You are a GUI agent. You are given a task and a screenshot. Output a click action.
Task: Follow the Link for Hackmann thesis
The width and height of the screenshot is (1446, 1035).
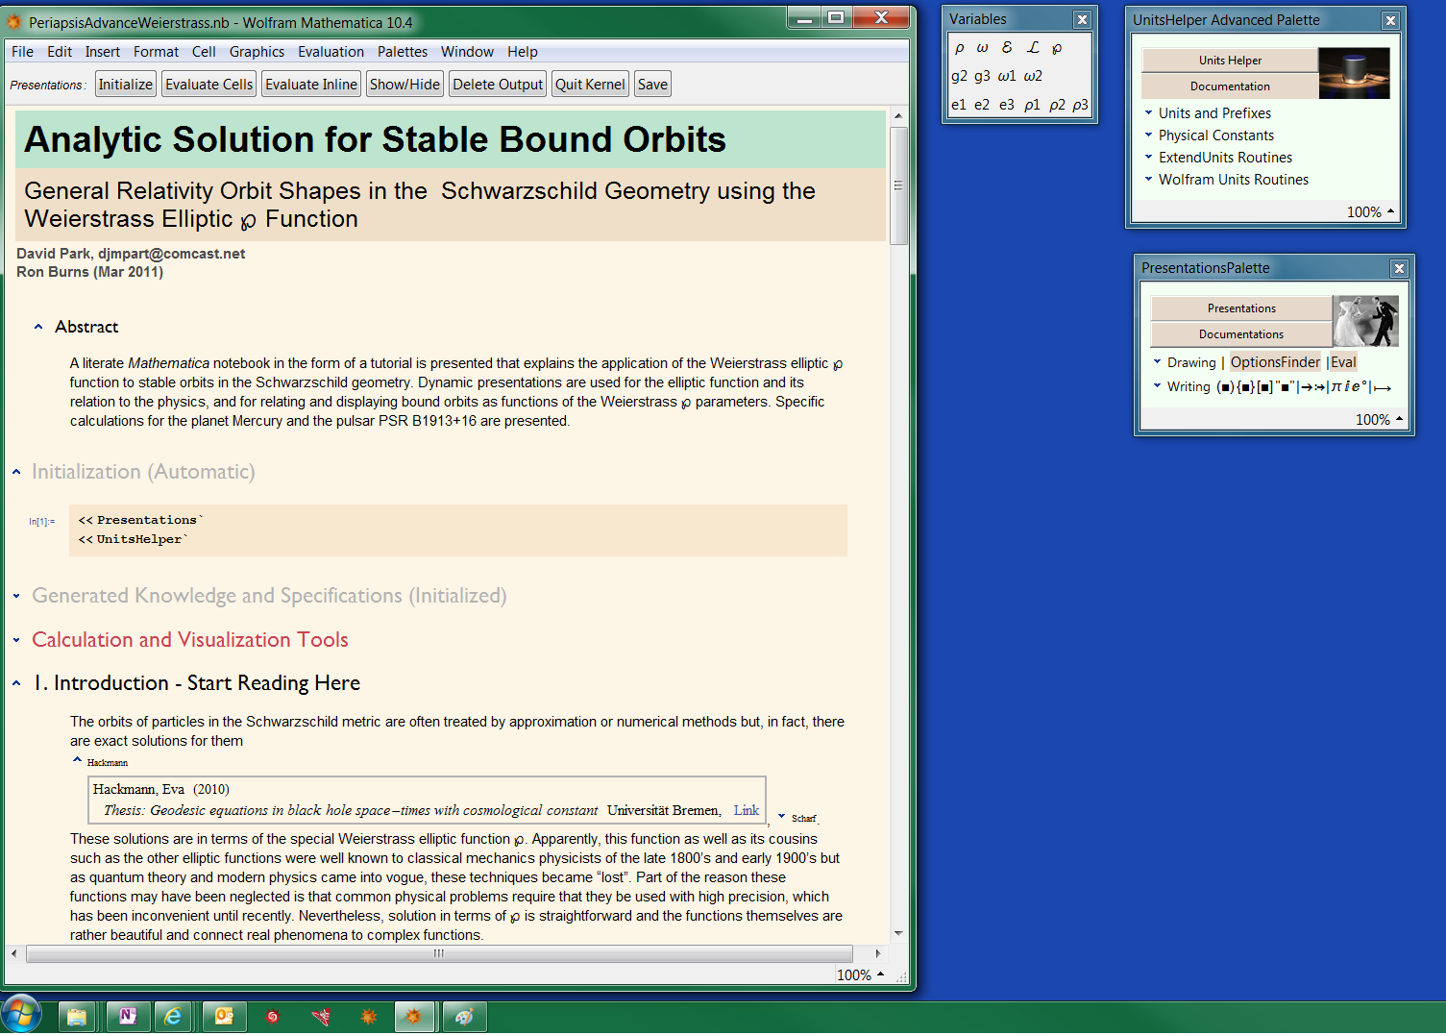click(x=747, y=810)
